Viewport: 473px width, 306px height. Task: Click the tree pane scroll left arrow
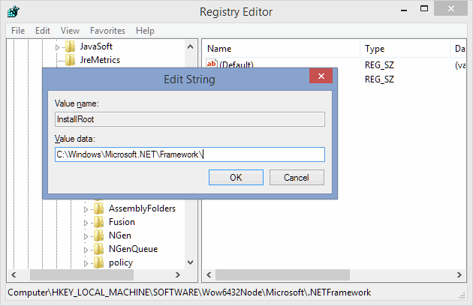(x=14, y=274)
